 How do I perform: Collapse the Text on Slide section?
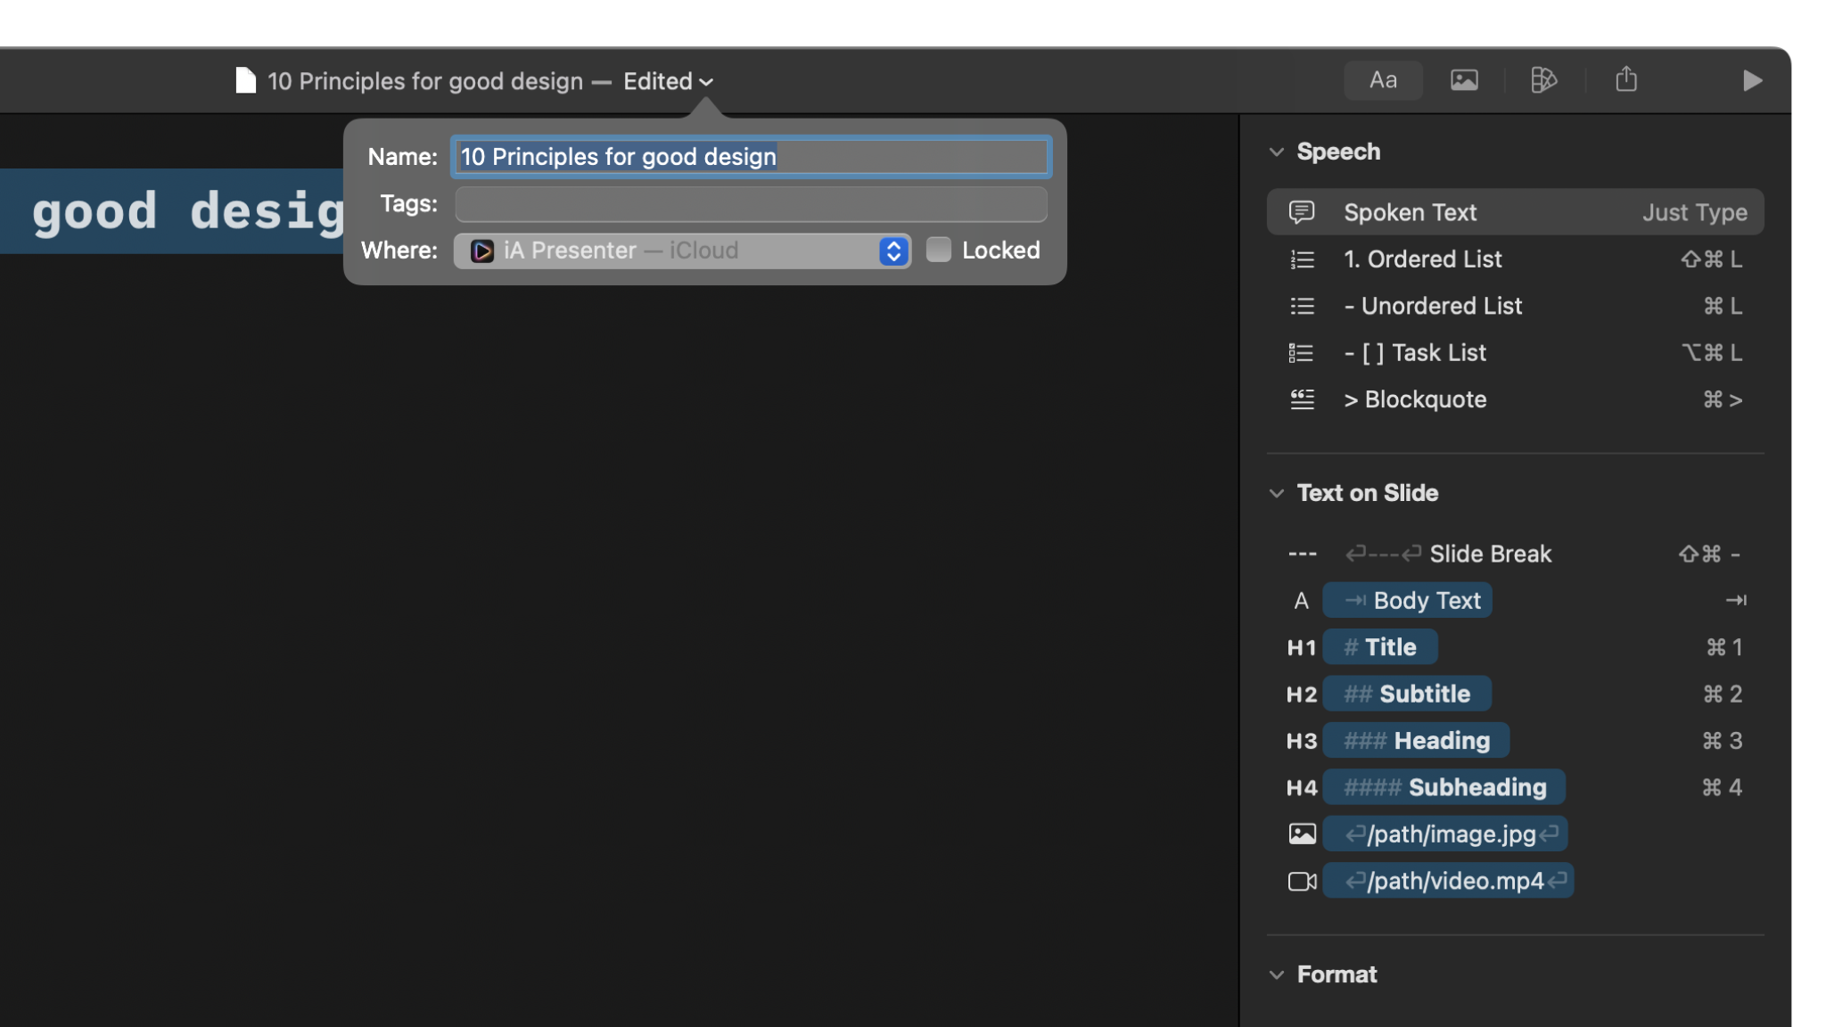tap(1276, 493)
